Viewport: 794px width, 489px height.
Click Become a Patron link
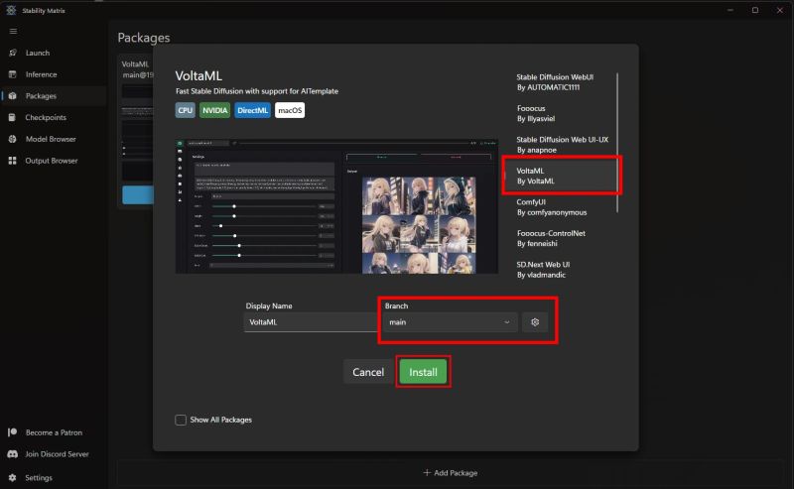(x=54, y=432)
